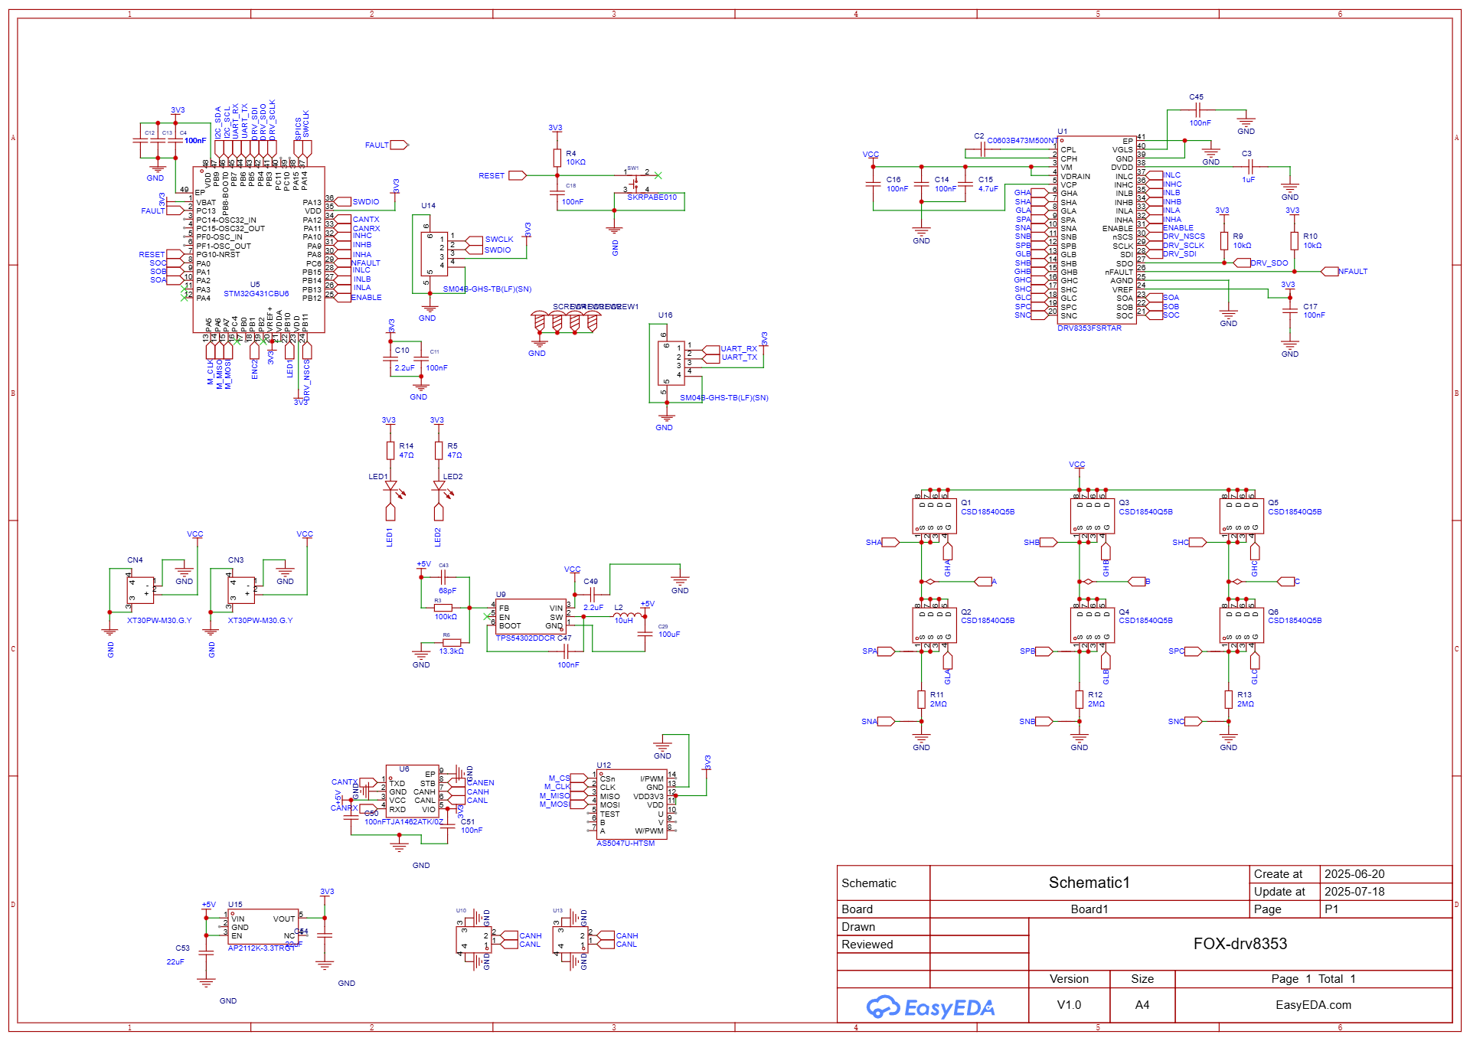Click the C45 100nF capacitor symbol
The height and width of the screenshot is (1041, 1470).
coord(1197,110)
